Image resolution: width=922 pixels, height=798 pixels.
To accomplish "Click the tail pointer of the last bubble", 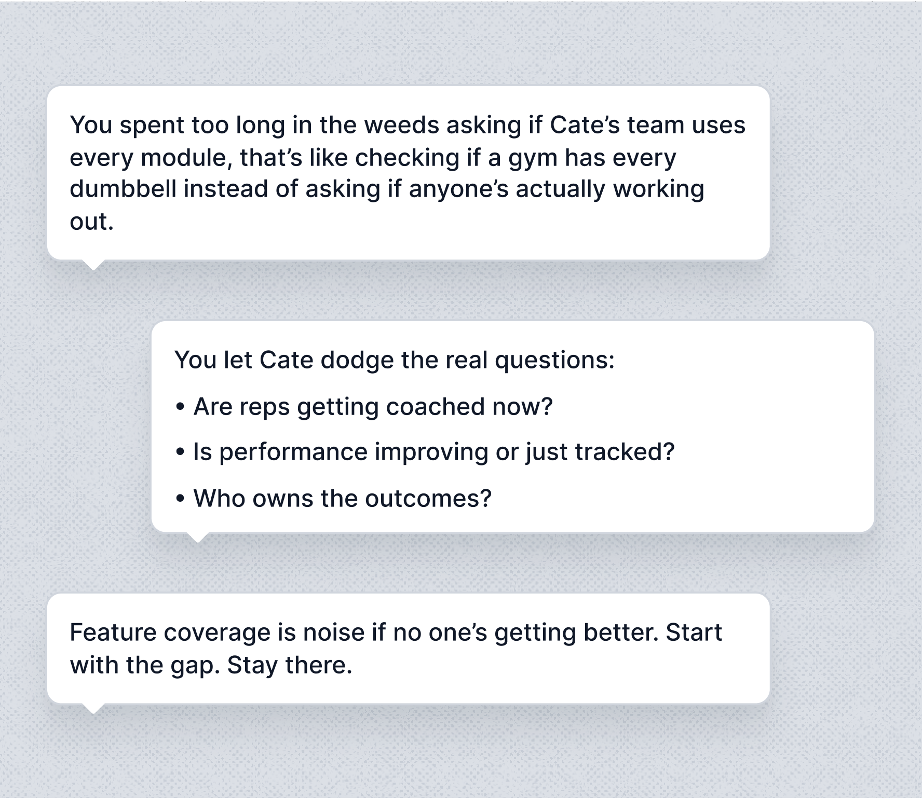I will click(93, 709).
